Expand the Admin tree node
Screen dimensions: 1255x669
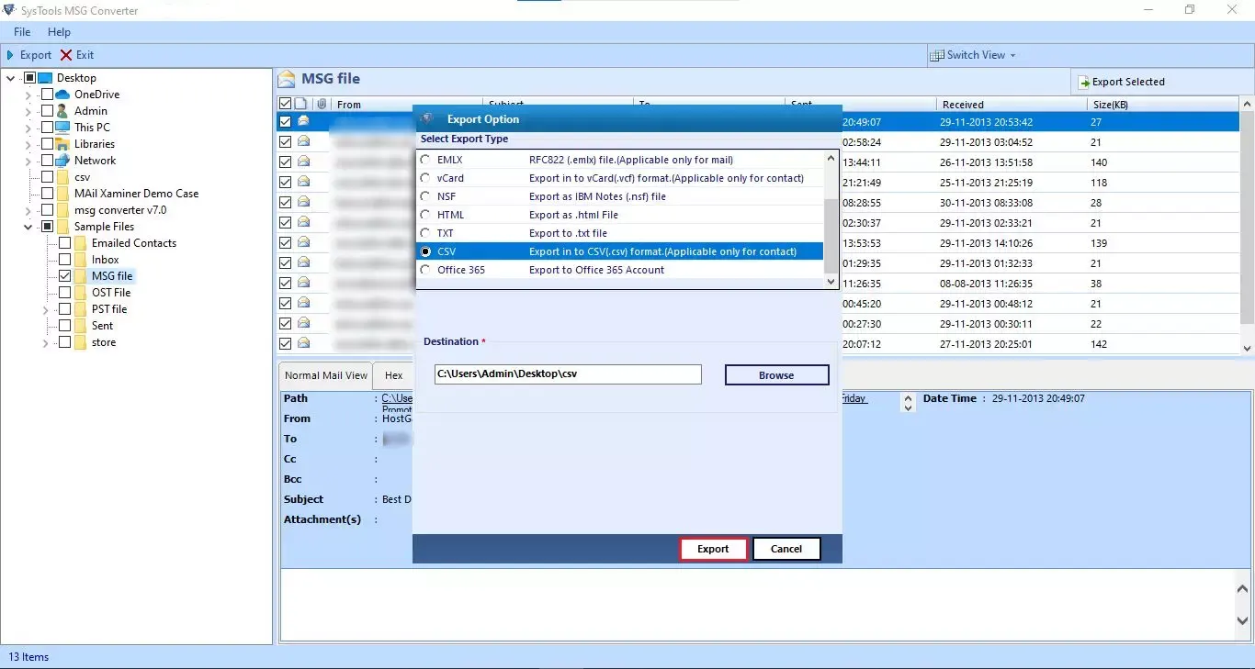28,111
